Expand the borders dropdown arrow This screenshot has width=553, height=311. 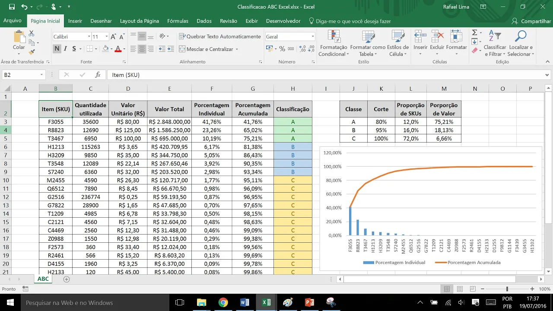pyautogui.click(x=96, y=49)
